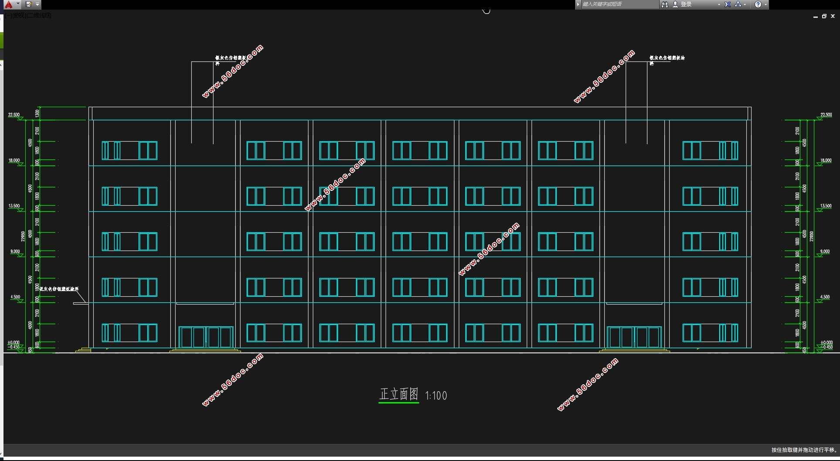The width and height of the screenshot is (840, 461).
Task: Restore down the drawing window
Action: (x=824, y=16)
